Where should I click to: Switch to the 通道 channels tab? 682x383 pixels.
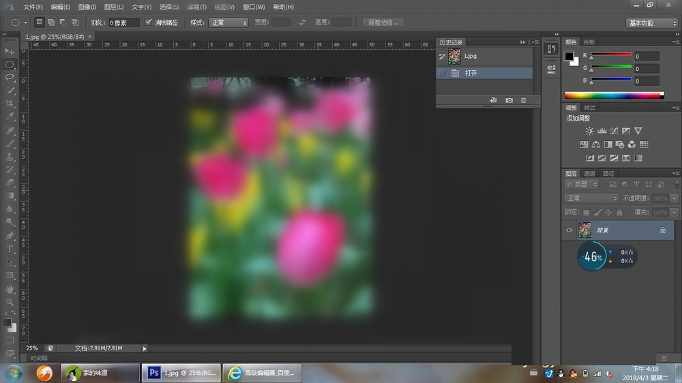(589, 174)
